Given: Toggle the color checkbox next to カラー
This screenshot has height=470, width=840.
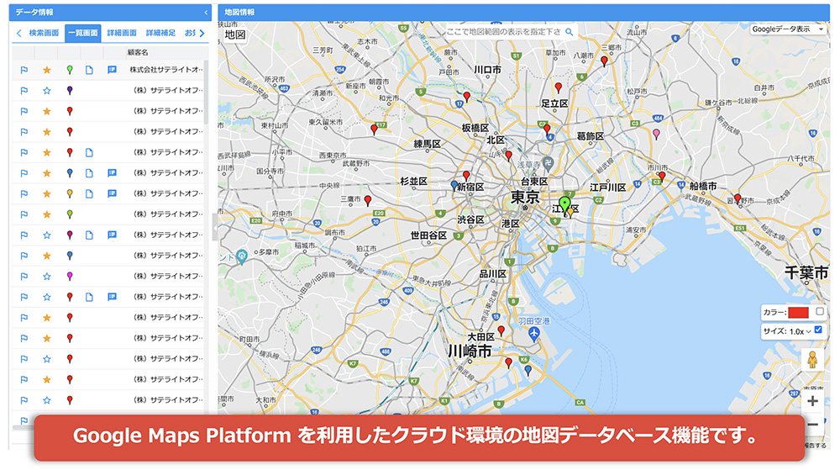Looking at the screenshot, I should point(820,311).
